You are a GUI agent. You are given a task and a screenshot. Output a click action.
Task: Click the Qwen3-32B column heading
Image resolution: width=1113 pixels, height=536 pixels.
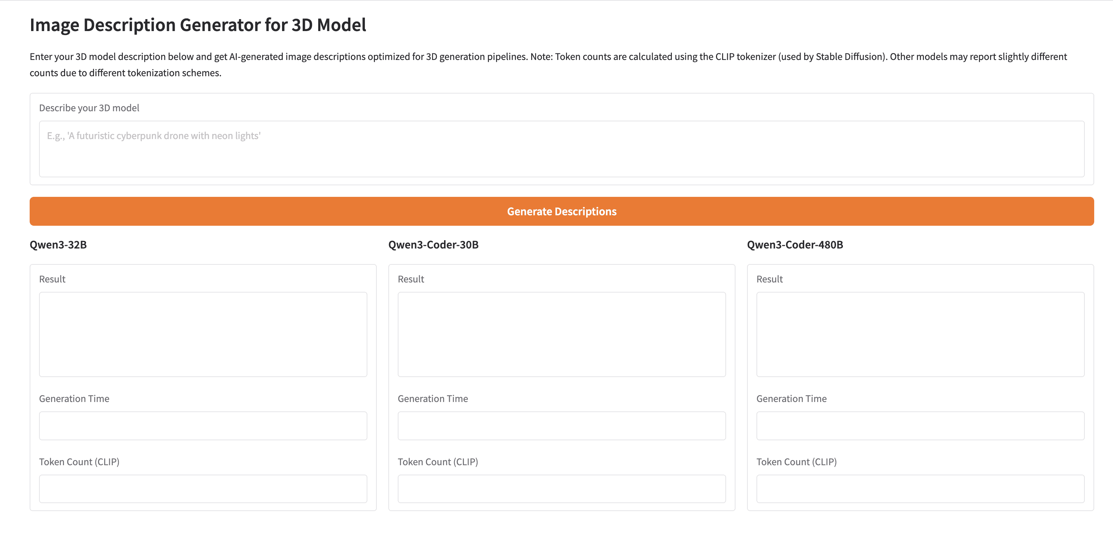pos(58,245)
